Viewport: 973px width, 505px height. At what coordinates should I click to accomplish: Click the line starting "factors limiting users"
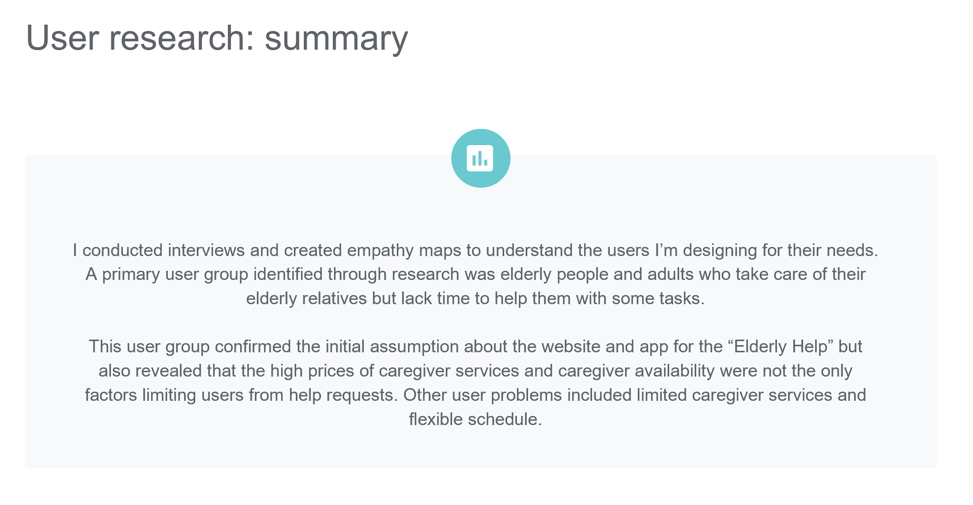(476, 395)
